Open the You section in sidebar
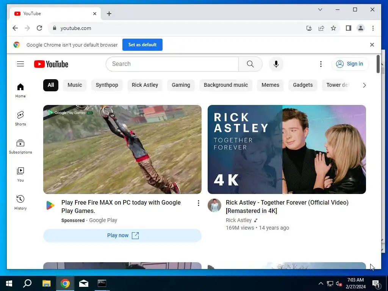The width and height of the screenshot is (388, 291). (20, 175)
